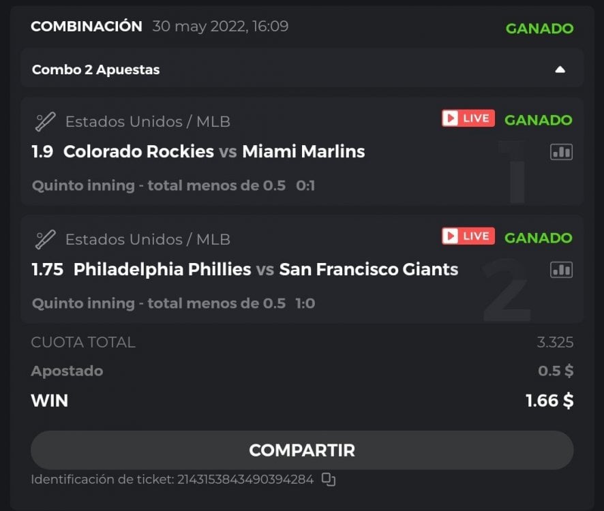
Task: Click LIVE badge on Rockies vs Marlins
Action: (468, 119)
